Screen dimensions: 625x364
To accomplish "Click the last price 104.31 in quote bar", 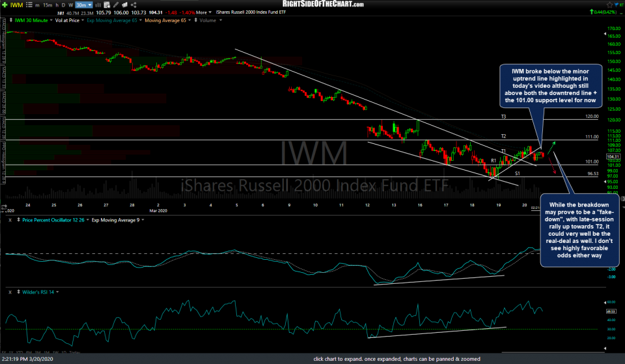I will click(x=156, y=13).
